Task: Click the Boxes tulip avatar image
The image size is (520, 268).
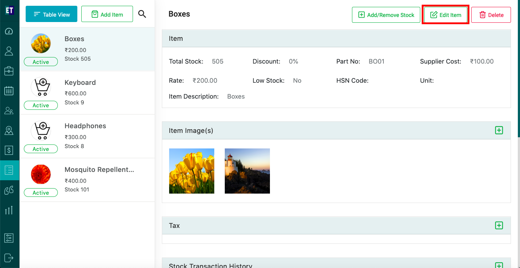Action: [41, 43]
